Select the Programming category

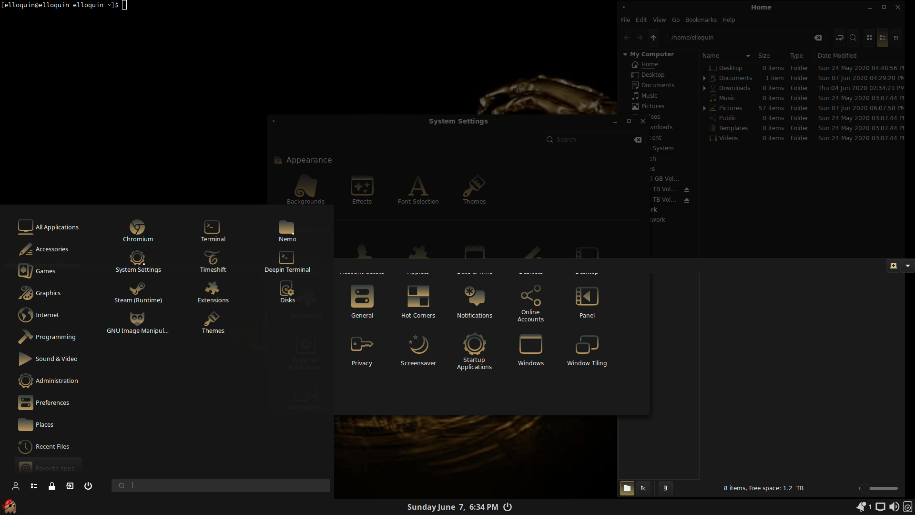coord(55,336)
